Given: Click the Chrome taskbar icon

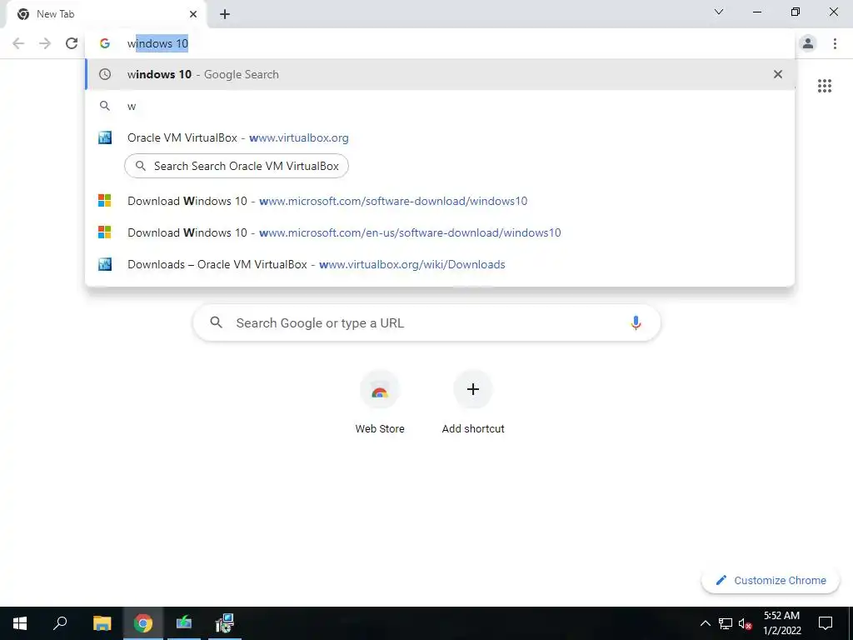Looking at the screenshot, I should (143, 623).
